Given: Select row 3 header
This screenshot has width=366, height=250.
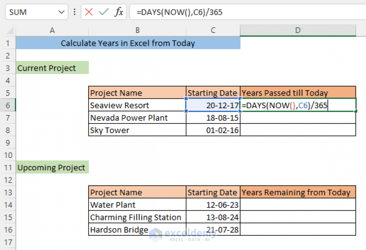Looking at the screenshot, I should (x=8, y=68).
